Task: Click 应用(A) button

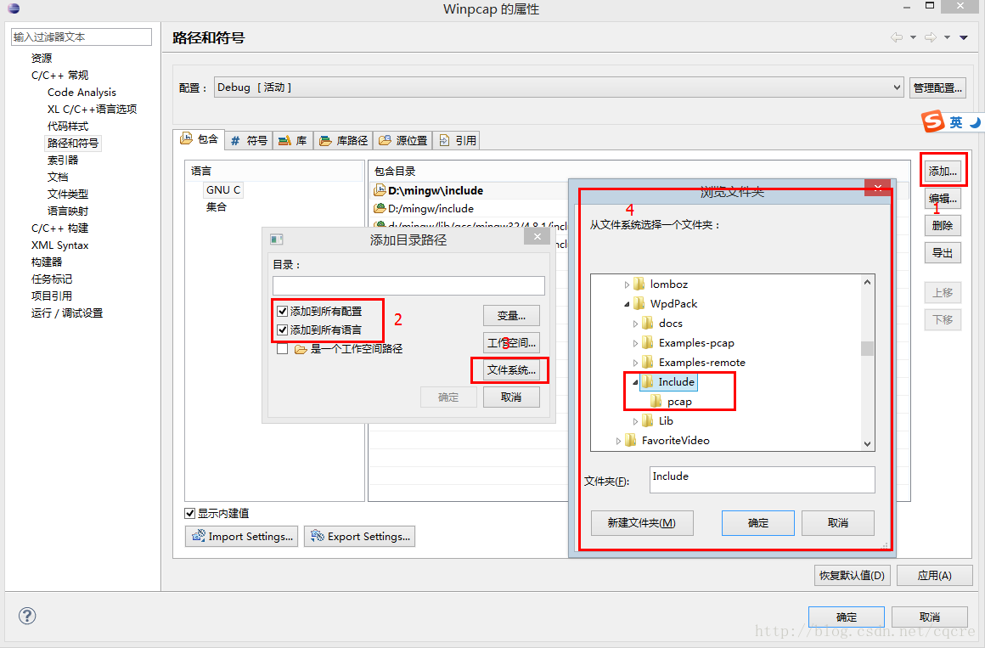Action: tap(934, 575)
